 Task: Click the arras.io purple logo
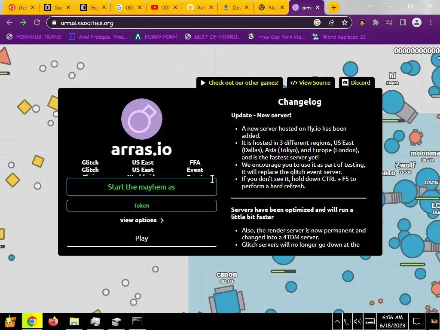[142, 119]
